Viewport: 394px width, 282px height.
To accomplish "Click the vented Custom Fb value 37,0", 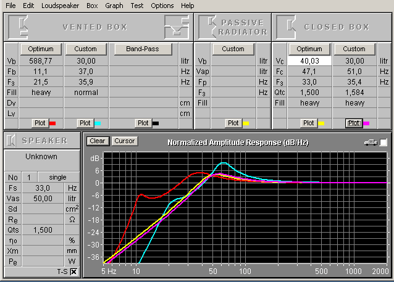I will pos(86,72).
